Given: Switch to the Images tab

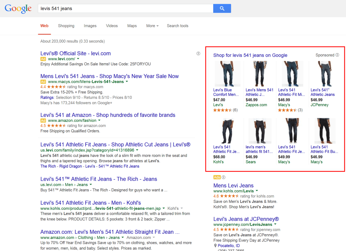Looking at the screenshot, I should (x=90, y=26).
